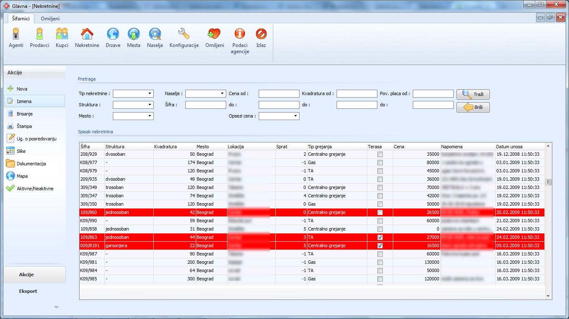Click the table's vertical scrollbar thumb

(548, 182)
